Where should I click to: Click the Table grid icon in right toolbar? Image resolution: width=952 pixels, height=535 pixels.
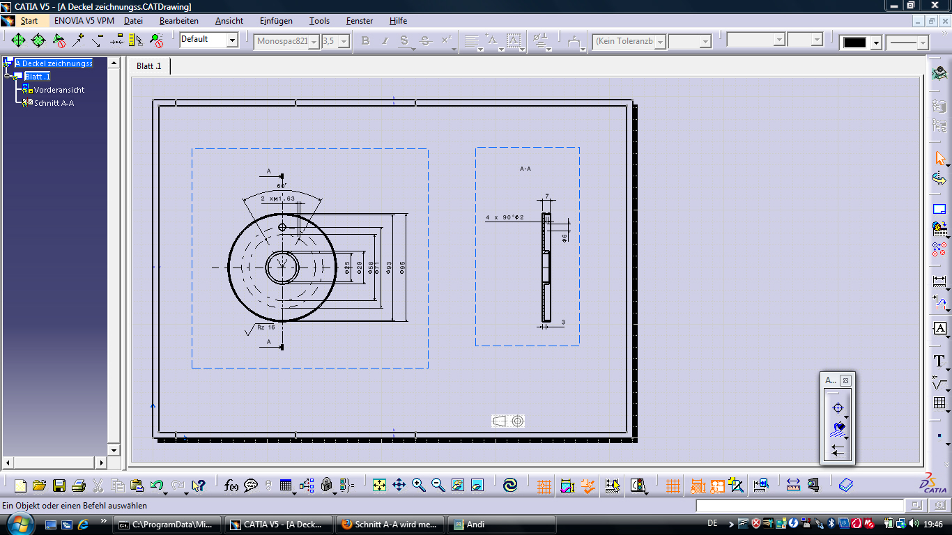pyautogui.click(x=940, y=403)
